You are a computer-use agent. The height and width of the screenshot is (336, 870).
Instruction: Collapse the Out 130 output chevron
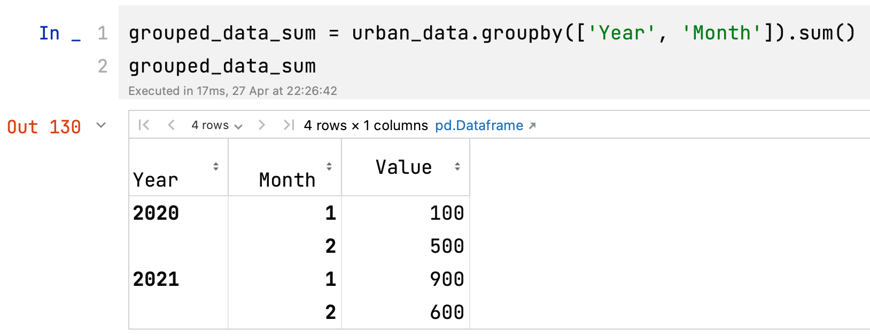(x=101, y=125)
